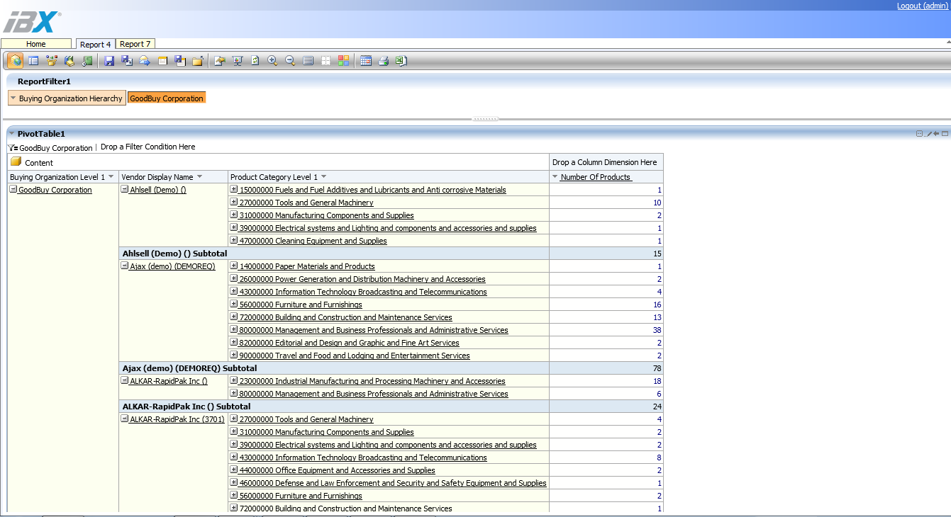This screenshot has width=951, height=517.
Task: Switch to the Report 4 tab
Action: (95, 44)
